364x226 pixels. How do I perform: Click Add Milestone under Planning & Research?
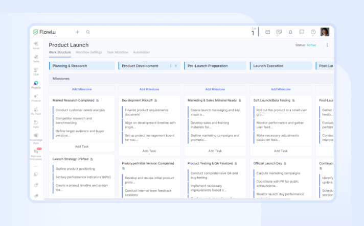click(82, 89)
